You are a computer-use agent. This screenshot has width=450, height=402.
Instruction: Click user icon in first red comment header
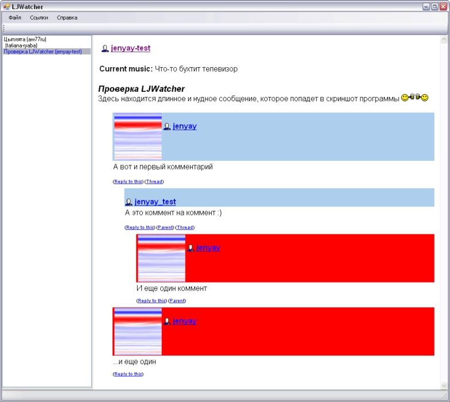click(191, 248)
